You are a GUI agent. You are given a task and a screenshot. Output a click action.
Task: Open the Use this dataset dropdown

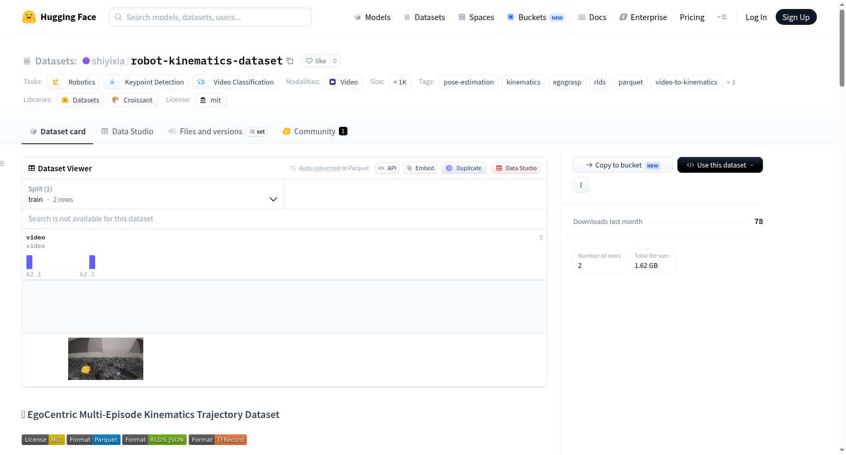[x=720, y=165]
